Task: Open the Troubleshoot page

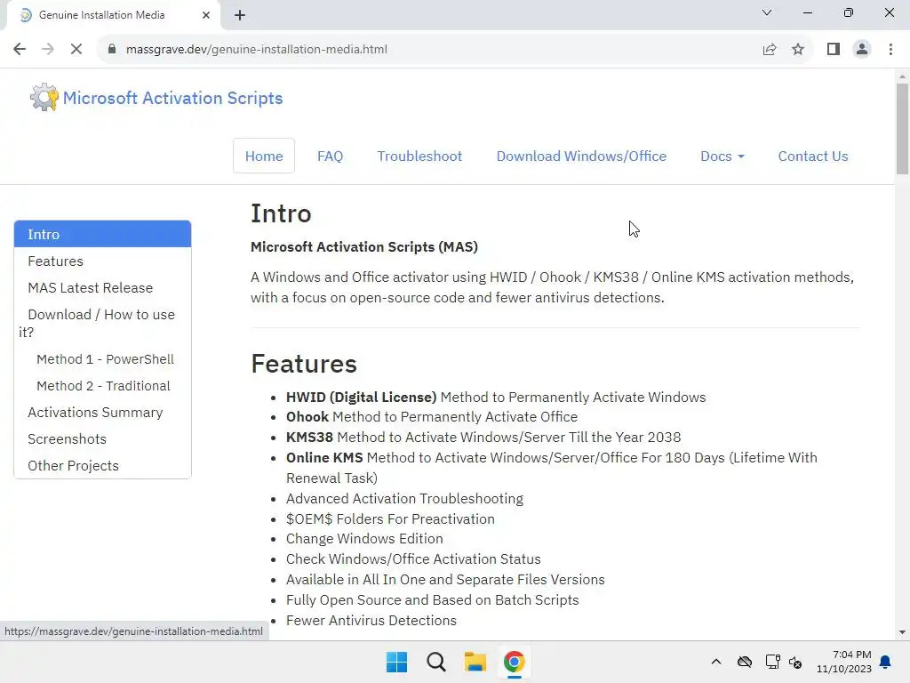Action: (419, 156)
